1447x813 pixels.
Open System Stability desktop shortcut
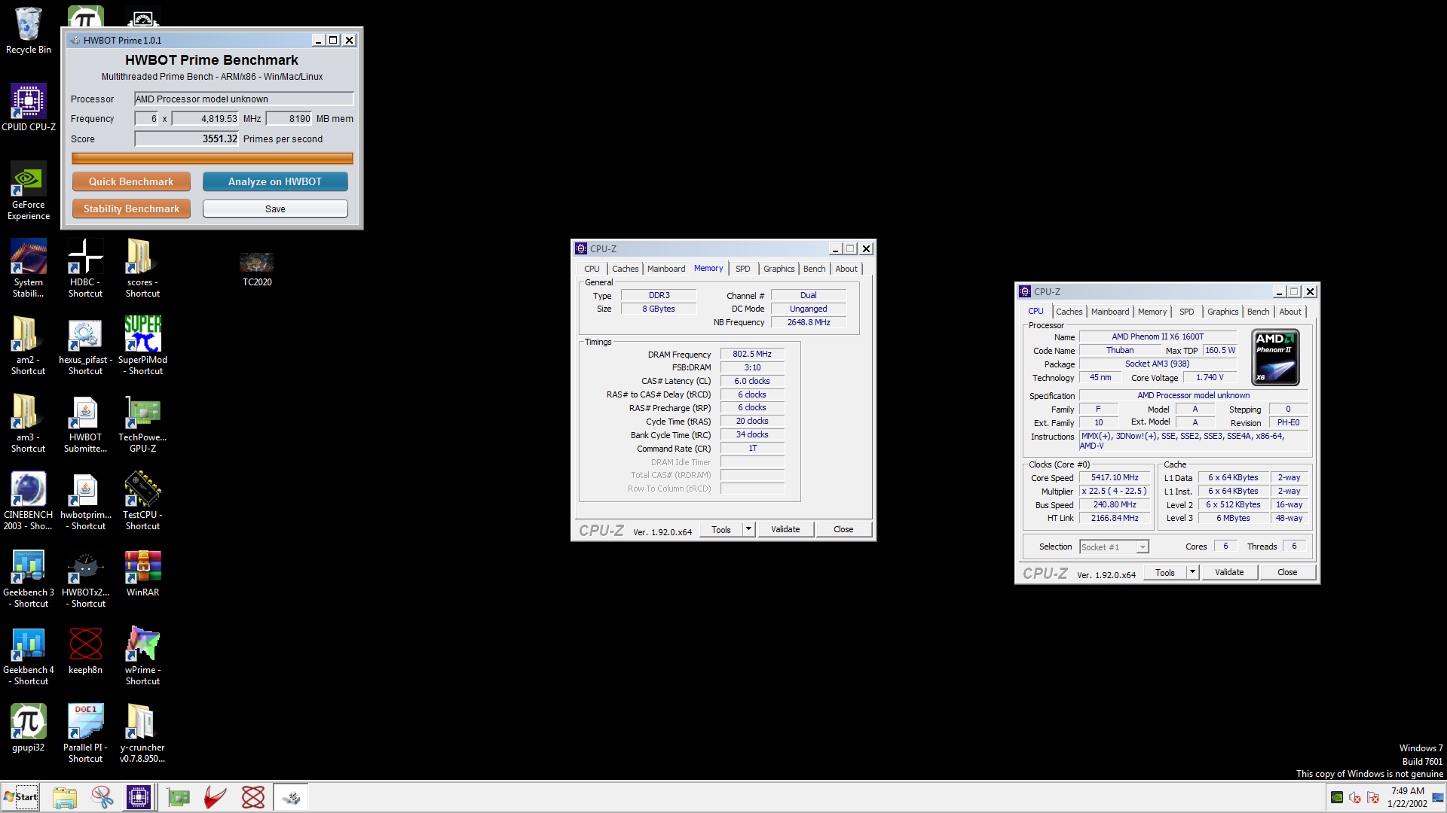[x=29, y=268]
